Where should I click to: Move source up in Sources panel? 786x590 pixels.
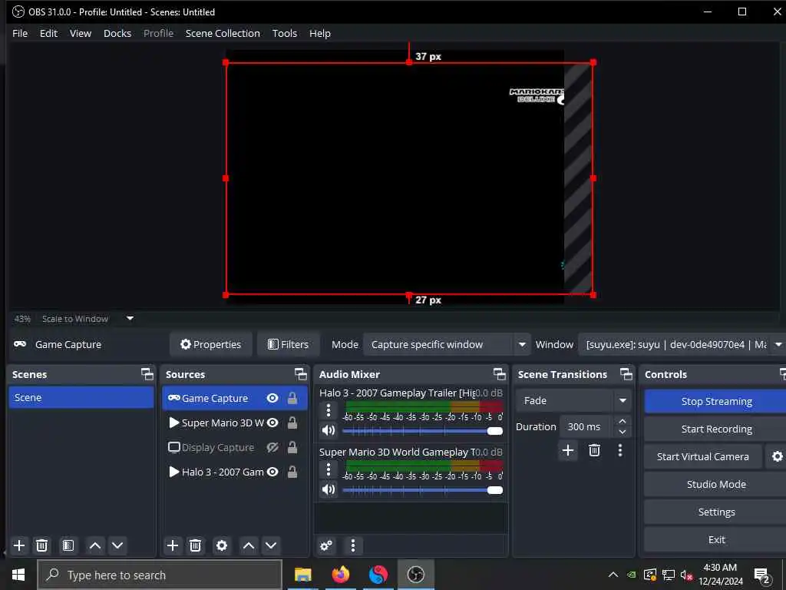[249, 545]
